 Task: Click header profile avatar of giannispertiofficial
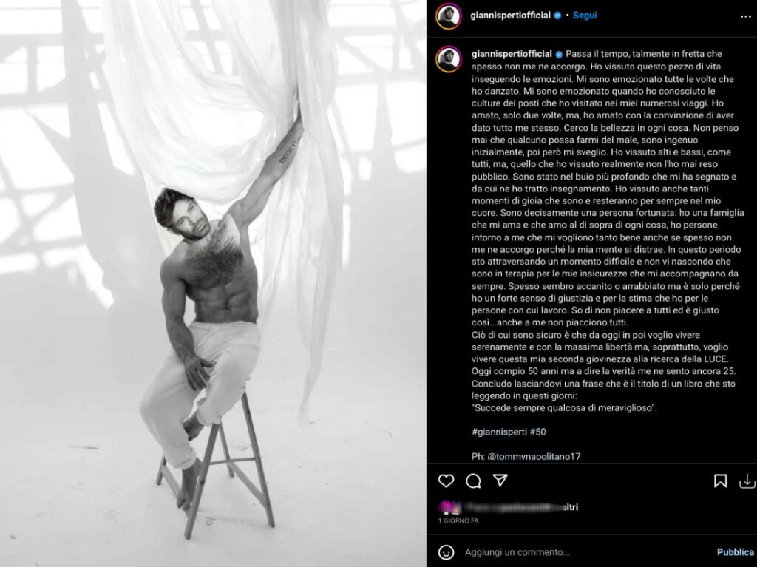[x=449, y=16]
